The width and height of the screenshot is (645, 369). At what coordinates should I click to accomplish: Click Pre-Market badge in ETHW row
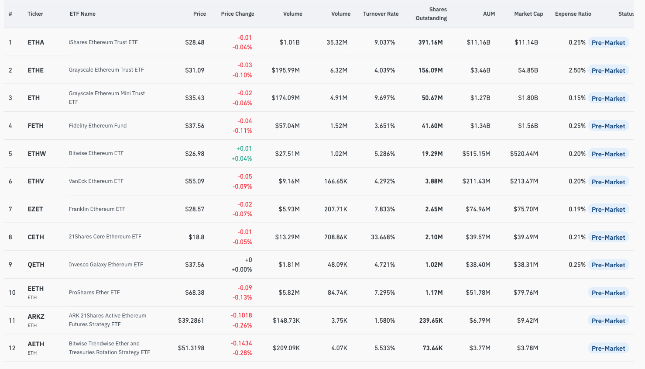click(608, 154)
